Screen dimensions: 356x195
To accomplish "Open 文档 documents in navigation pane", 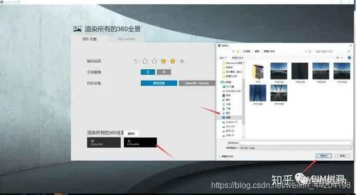I will 227,104.
